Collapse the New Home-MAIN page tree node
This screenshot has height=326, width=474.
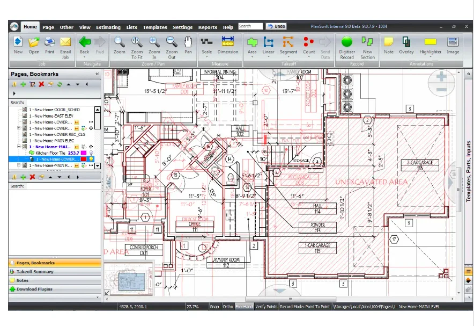click(x=19, y=147)
